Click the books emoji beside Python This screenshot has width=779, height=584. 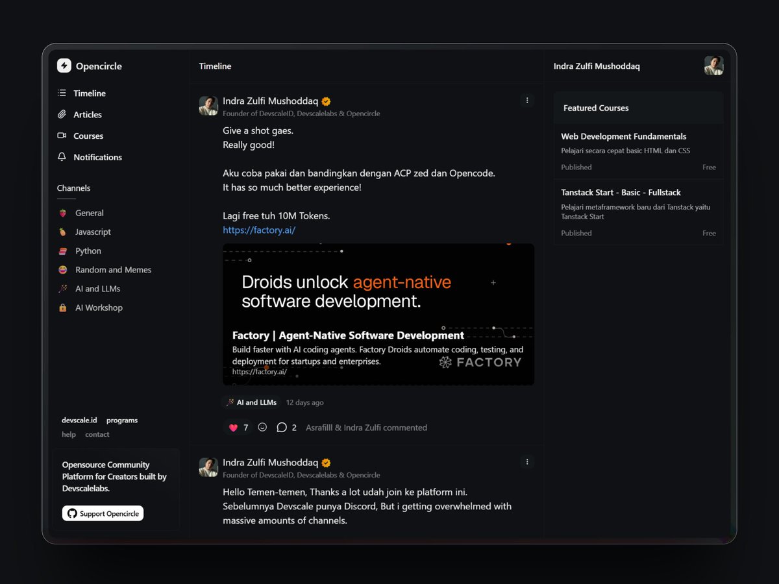pyautogui.click(x=62, y=251)
